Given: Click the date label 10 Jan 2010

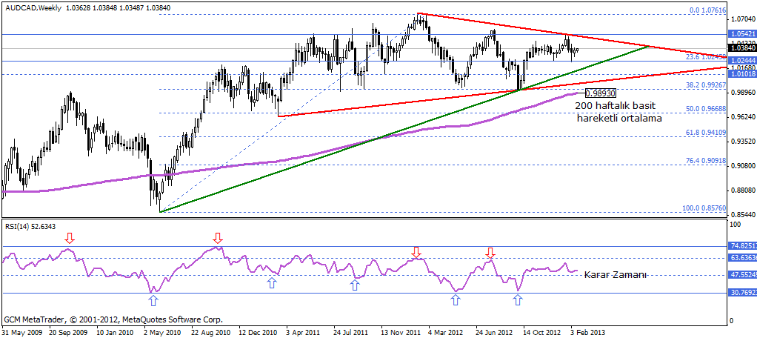Looking at the screenshot, I should click(x=116, y=333).
